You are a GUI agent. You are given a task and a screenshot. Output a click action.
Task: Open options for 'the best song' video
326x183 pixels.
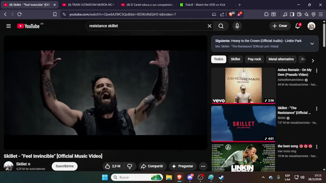(317, 147)
